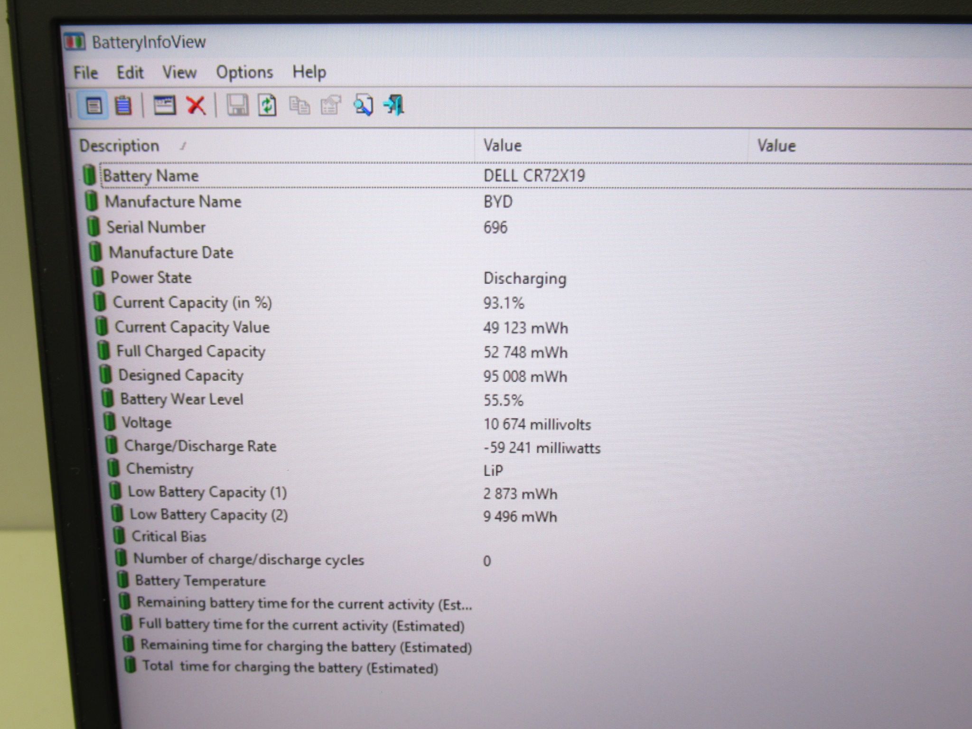
Task: Click the 93.1% capacity value
Action: tap(504, 303)
